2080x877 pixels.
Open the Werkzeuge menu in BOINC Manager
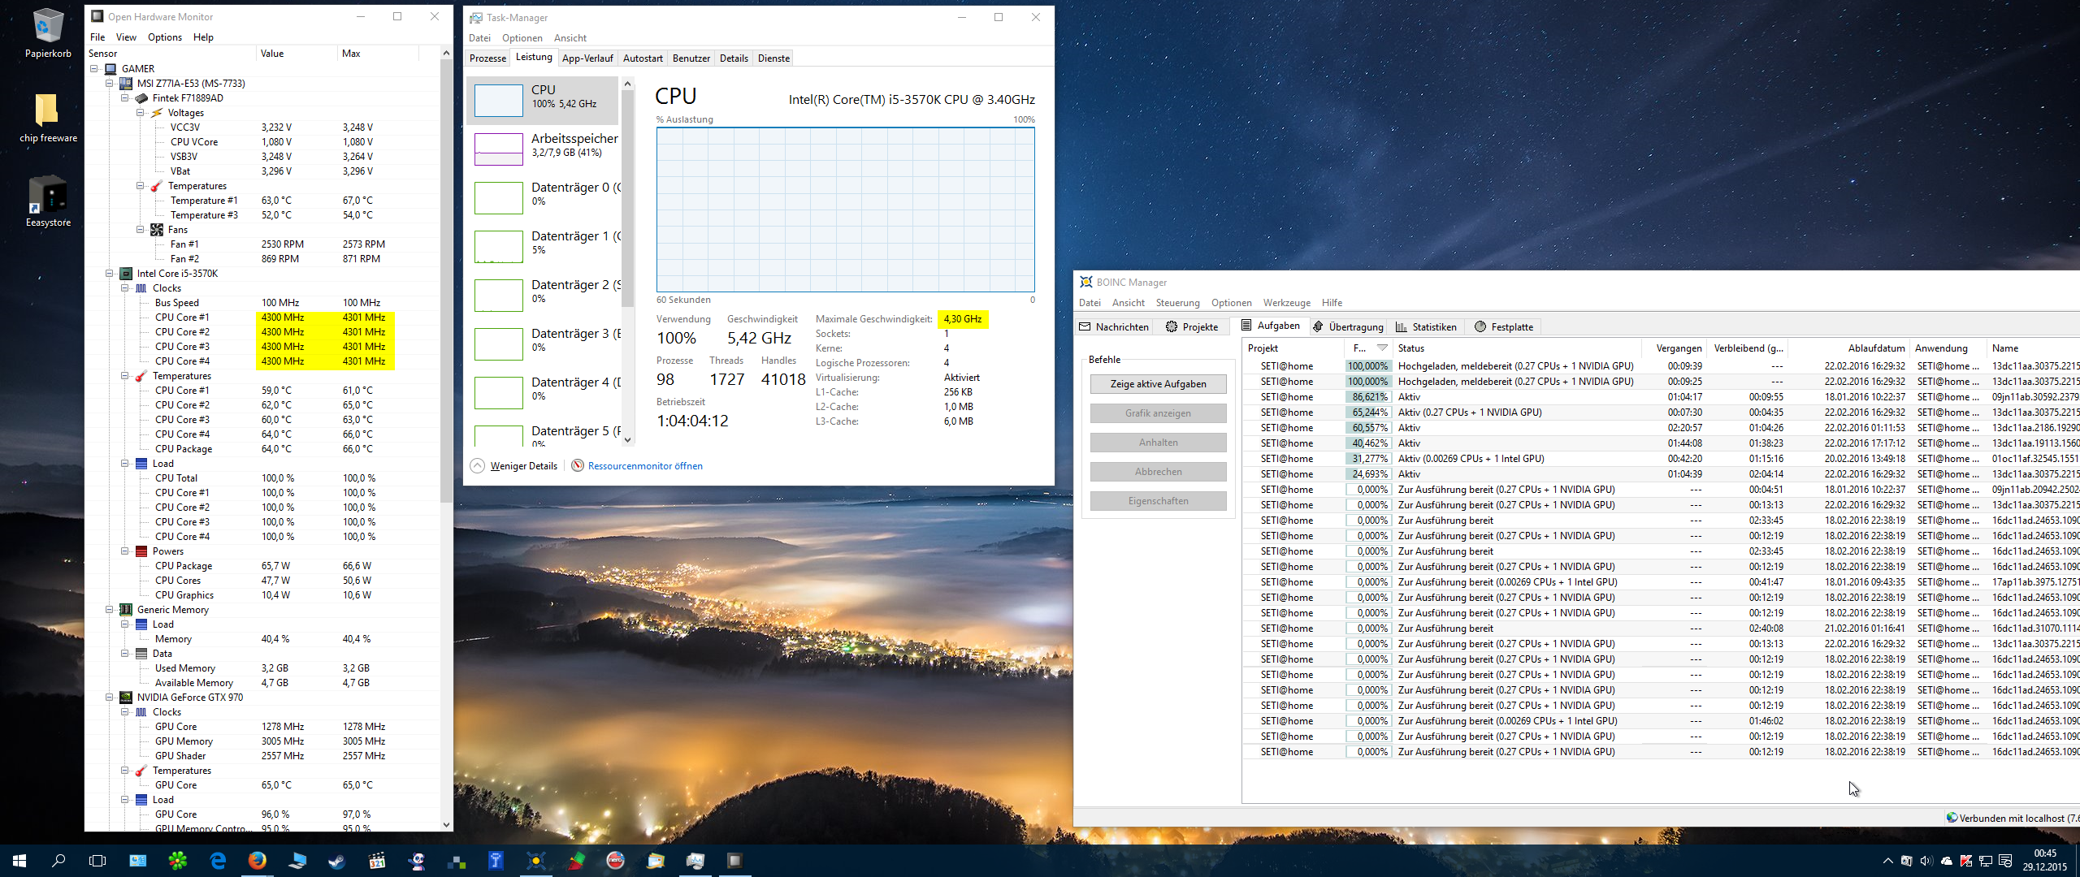(1286, 303)
